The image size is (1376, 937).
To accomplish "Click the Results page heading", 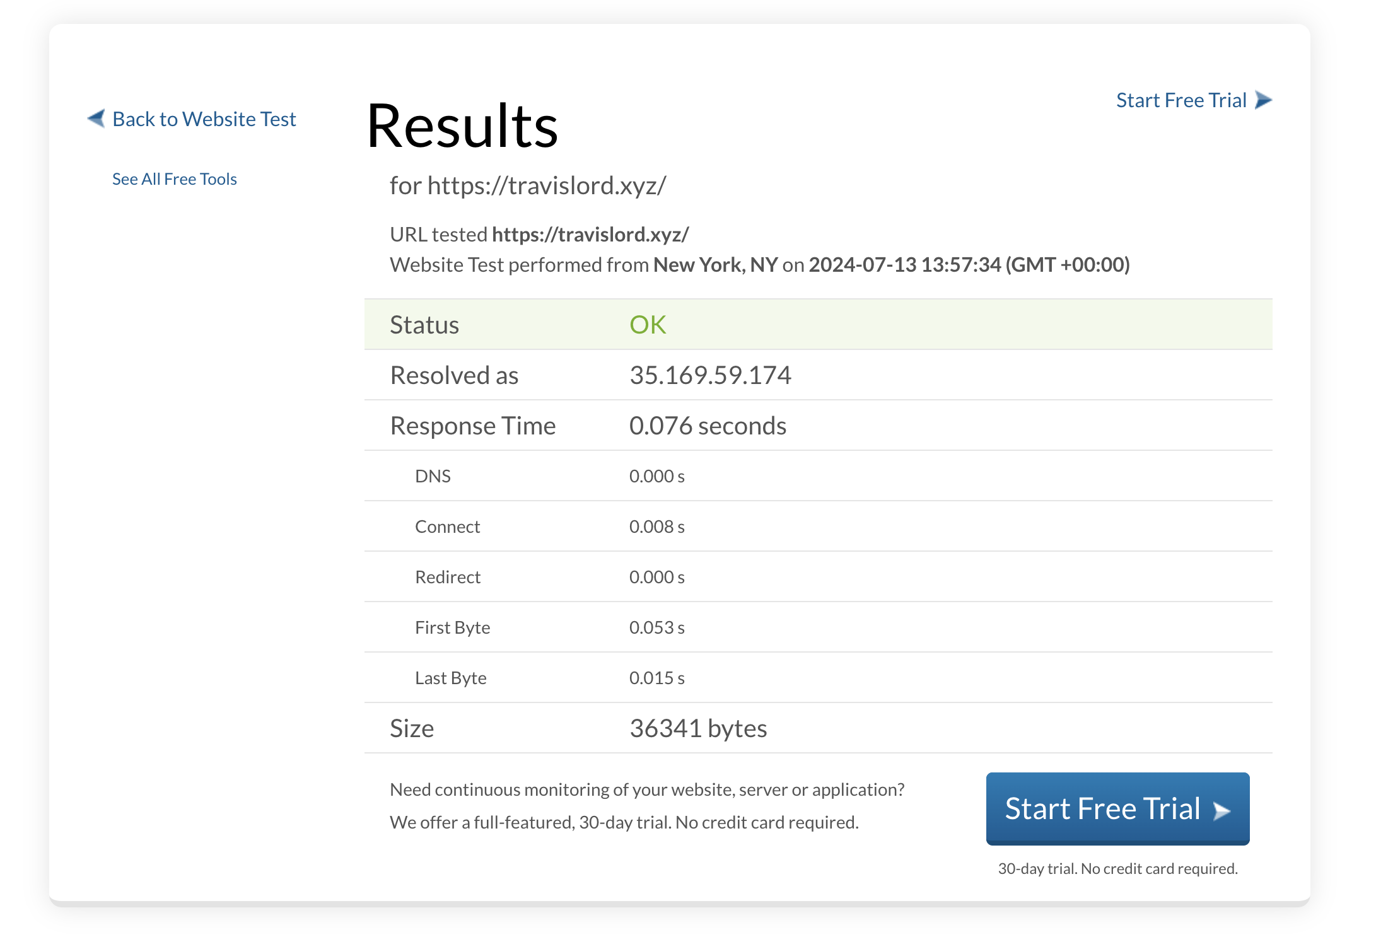I will pos(462,126).
